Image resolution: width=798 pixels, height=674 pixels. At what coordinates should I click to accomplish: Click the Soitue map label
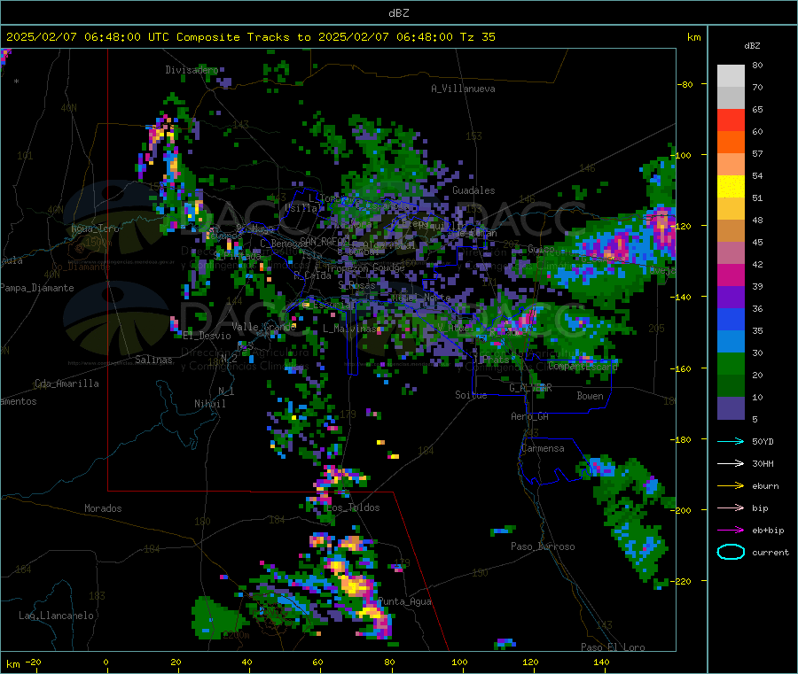[471, 395]
